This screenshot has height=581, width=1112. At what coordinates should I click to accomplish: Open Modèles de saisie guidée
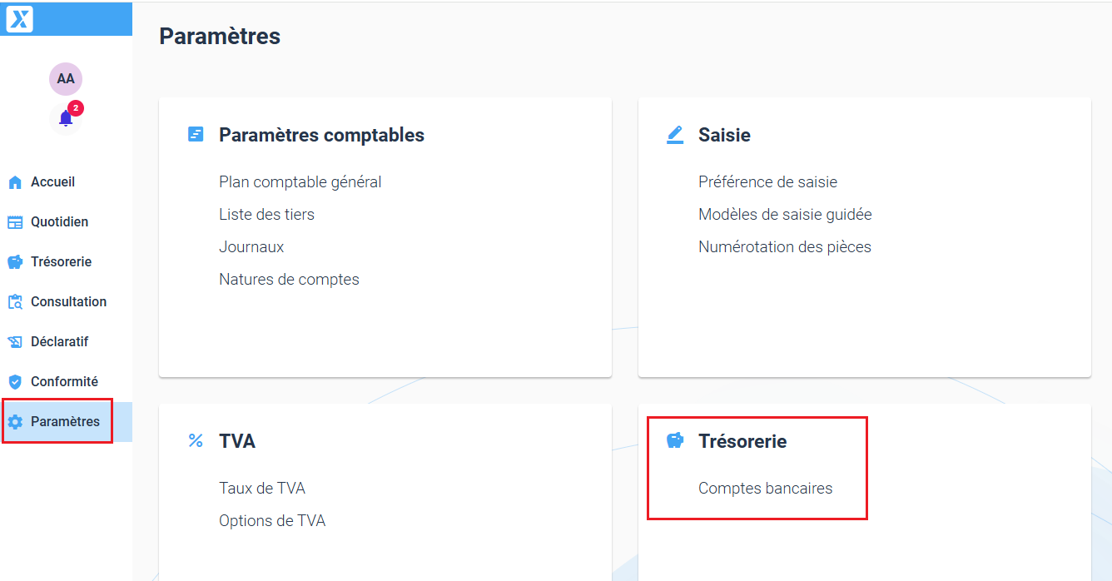pos(785,214)
